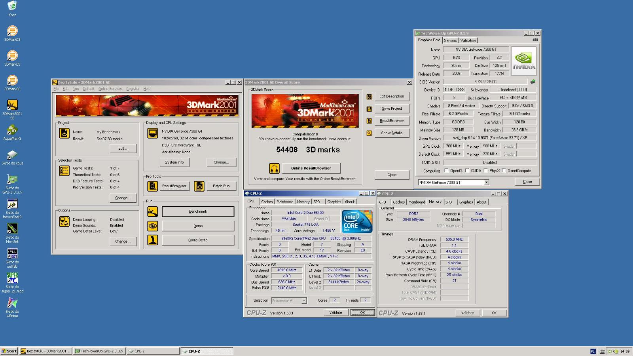633x356 pixels.
Task: Click the ResultBrowser icon in score window
Action: (369, 121)
